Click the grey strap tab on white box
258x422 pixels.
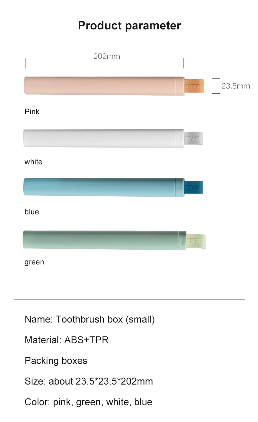(x=193, y=138)
